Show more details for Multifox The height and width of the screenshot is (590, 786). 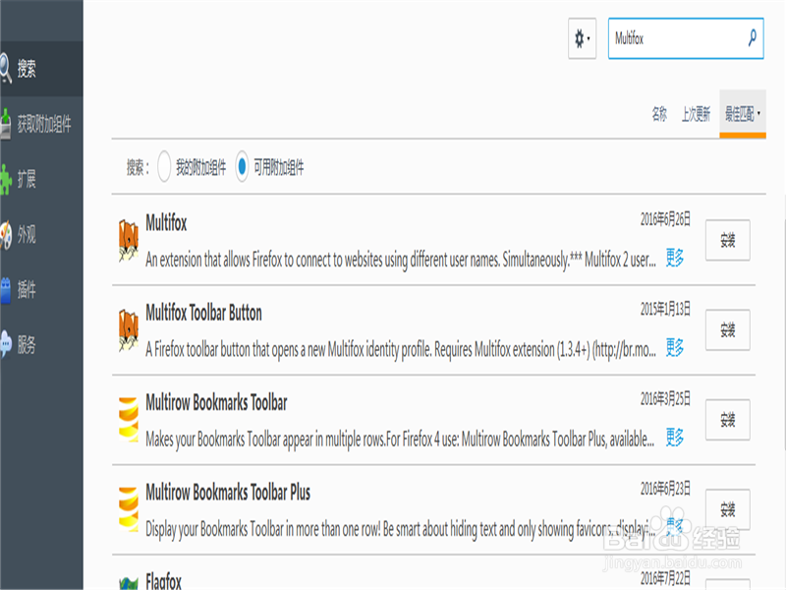[675, 258]
